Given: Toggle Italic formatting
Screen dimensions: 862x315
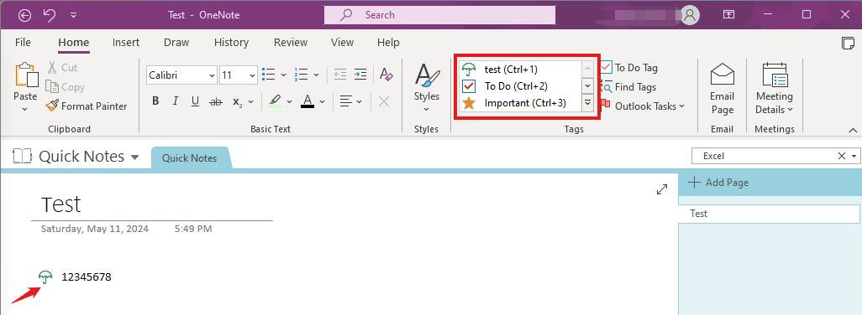Looking at the screenshot, I should (176, 101).
